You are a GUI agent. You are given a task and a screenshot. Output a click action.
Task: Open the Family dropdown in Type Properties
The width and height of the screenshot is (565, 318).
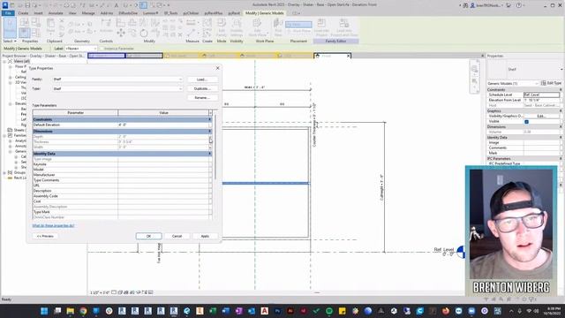180,79
